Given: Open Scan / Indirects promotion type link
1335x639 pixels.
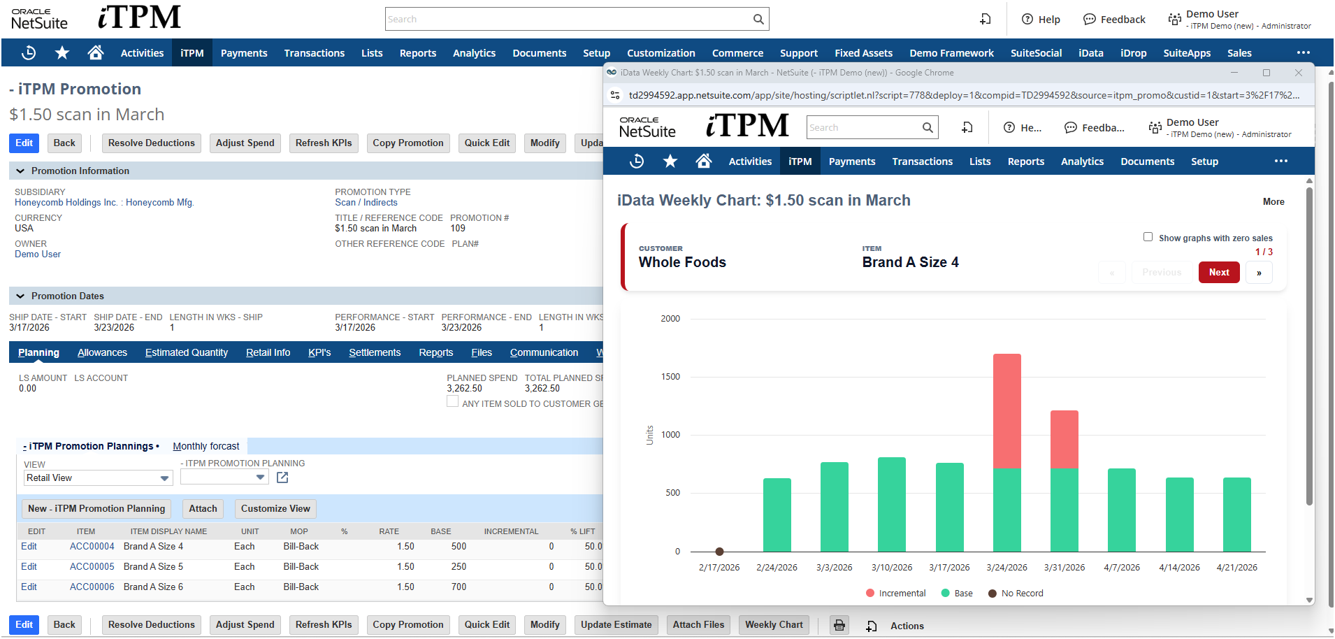Looking at the screenshot, I should click(x=366, y=202).
